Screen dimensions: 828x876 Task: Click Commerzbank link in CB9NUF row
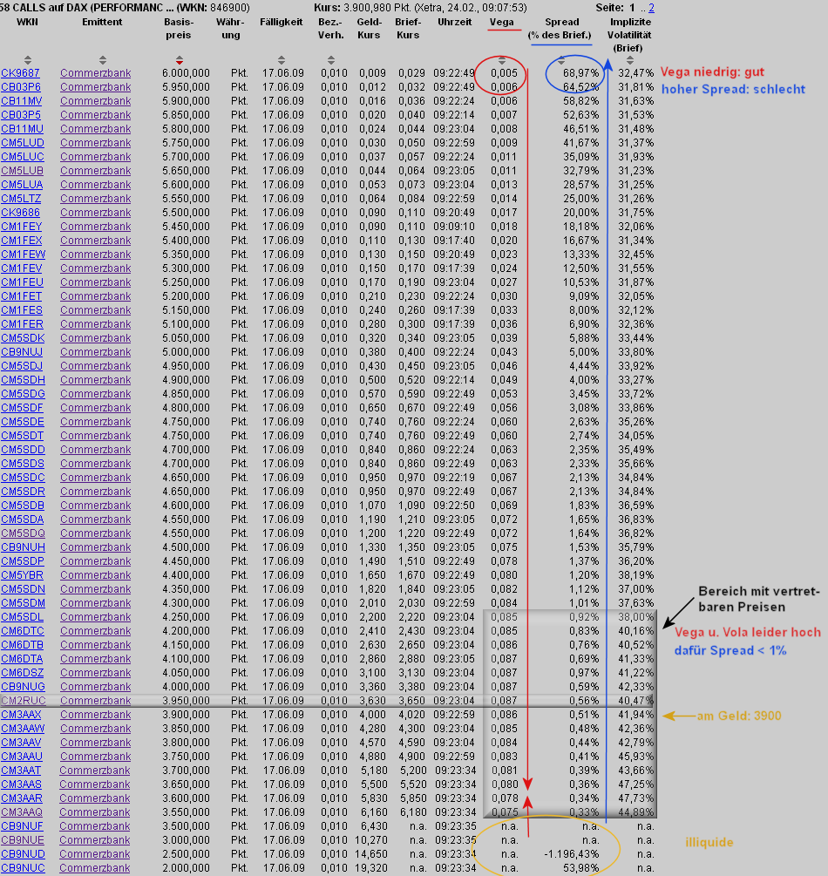pyautogui.click(x=95, y=826)
